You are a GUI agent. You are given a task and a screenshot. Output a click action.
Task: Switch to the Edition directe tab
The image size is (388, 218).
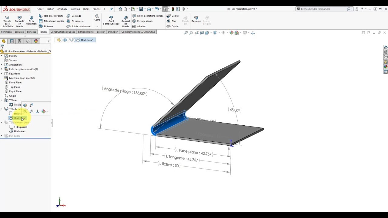click(86, 32)
